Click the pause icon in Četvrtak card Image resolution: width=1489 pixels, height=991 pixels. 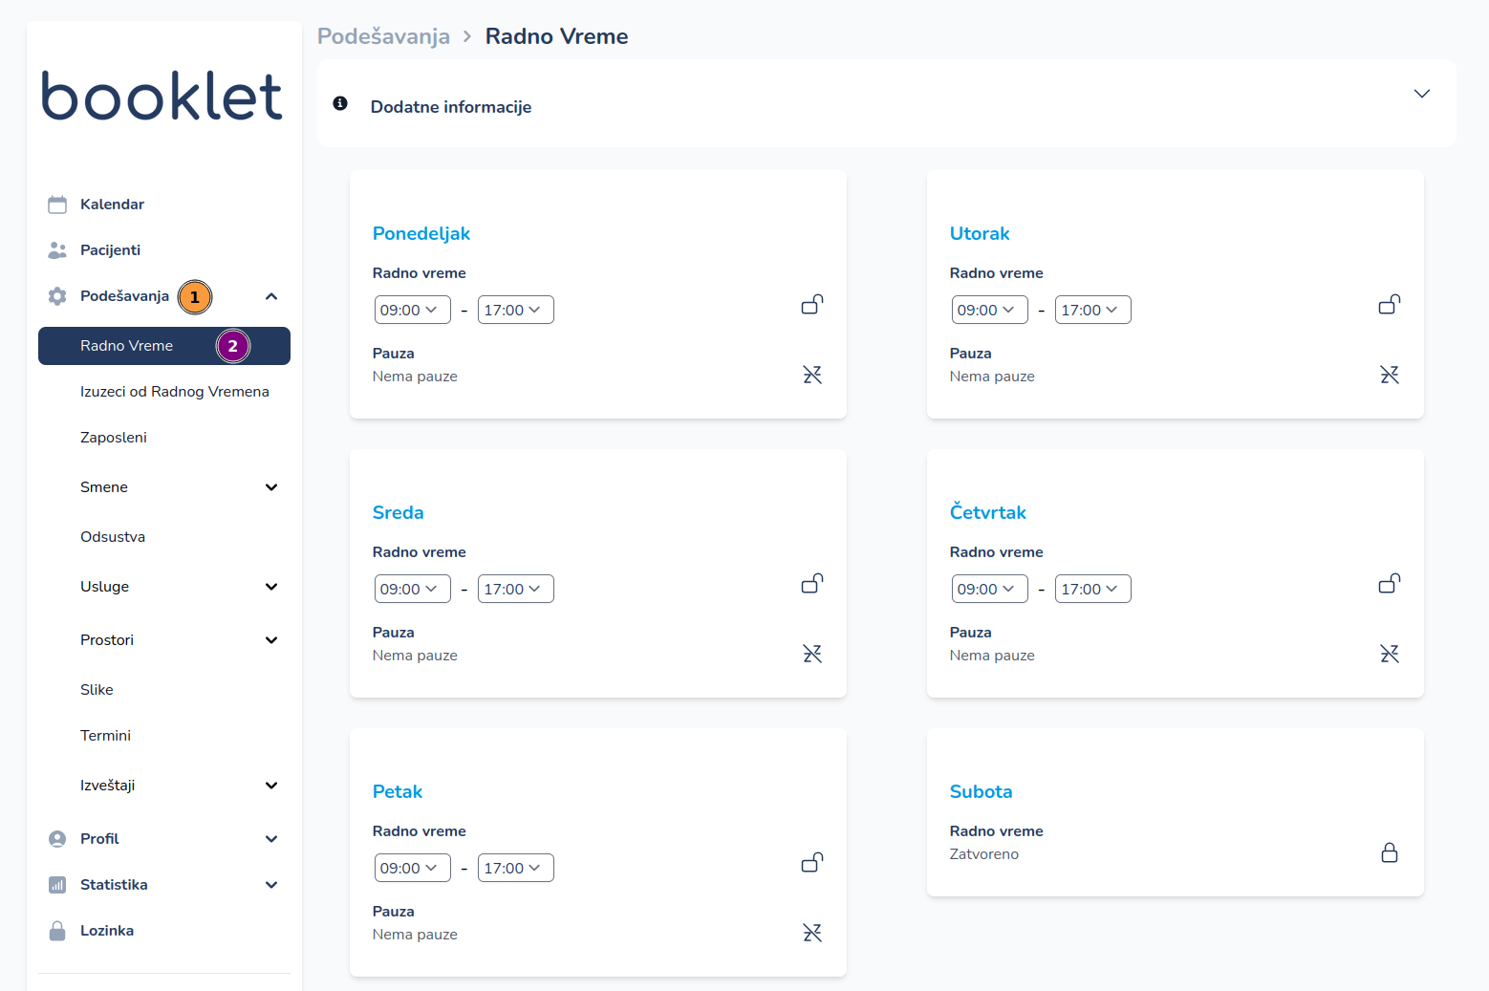[1390, 654]
